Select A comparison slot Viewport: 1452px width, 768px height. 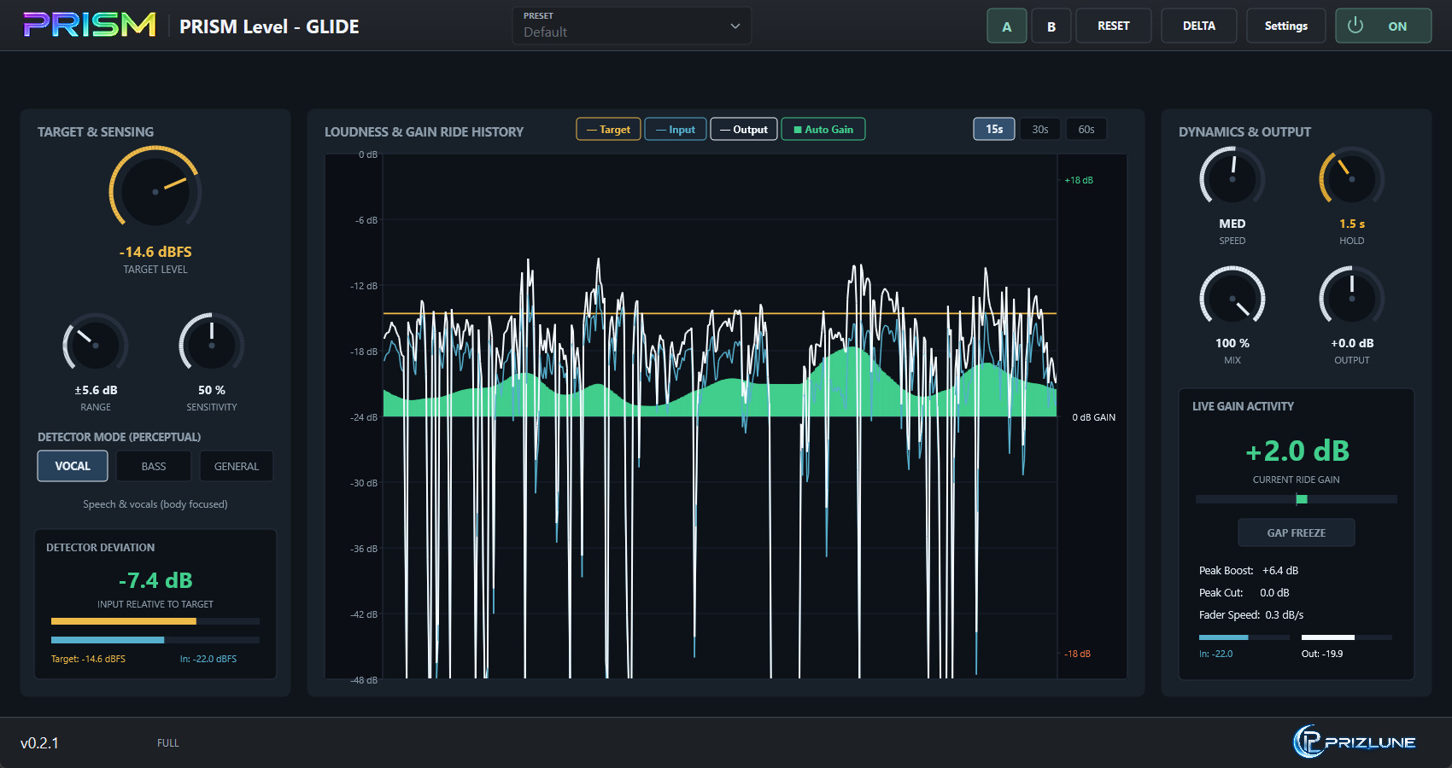[x=1007, y=26]
